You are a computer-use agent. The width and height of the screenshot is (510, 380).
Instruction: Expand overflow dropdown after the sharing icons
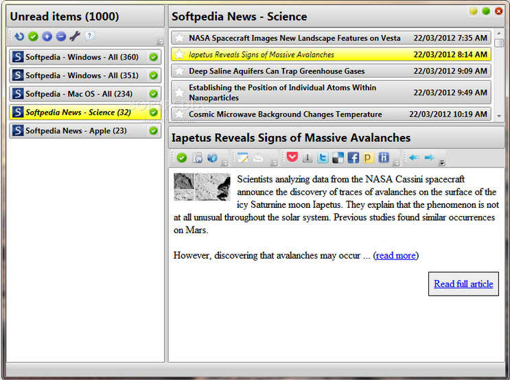point(397,163)
